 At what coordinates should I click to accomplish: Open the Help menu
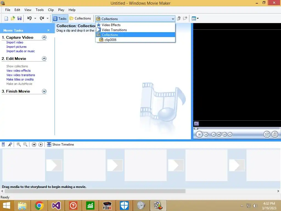click(72, 10)
